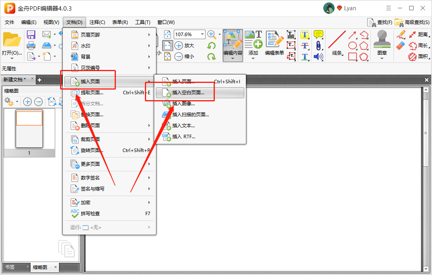Click 高级查找(S) advanced search button
The width and height of the screenshot is (432, 275).
click(412, 22)
